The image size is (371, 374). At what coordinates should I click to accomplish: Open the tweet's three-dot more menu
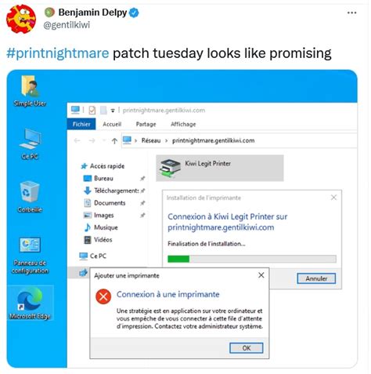(x=351, y=13)
